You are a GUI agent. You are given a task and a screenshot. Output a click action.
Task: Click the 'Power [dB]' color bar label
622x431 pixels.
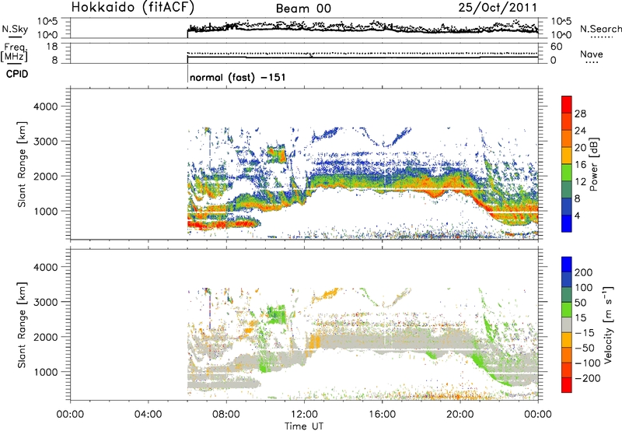[593, 164]
